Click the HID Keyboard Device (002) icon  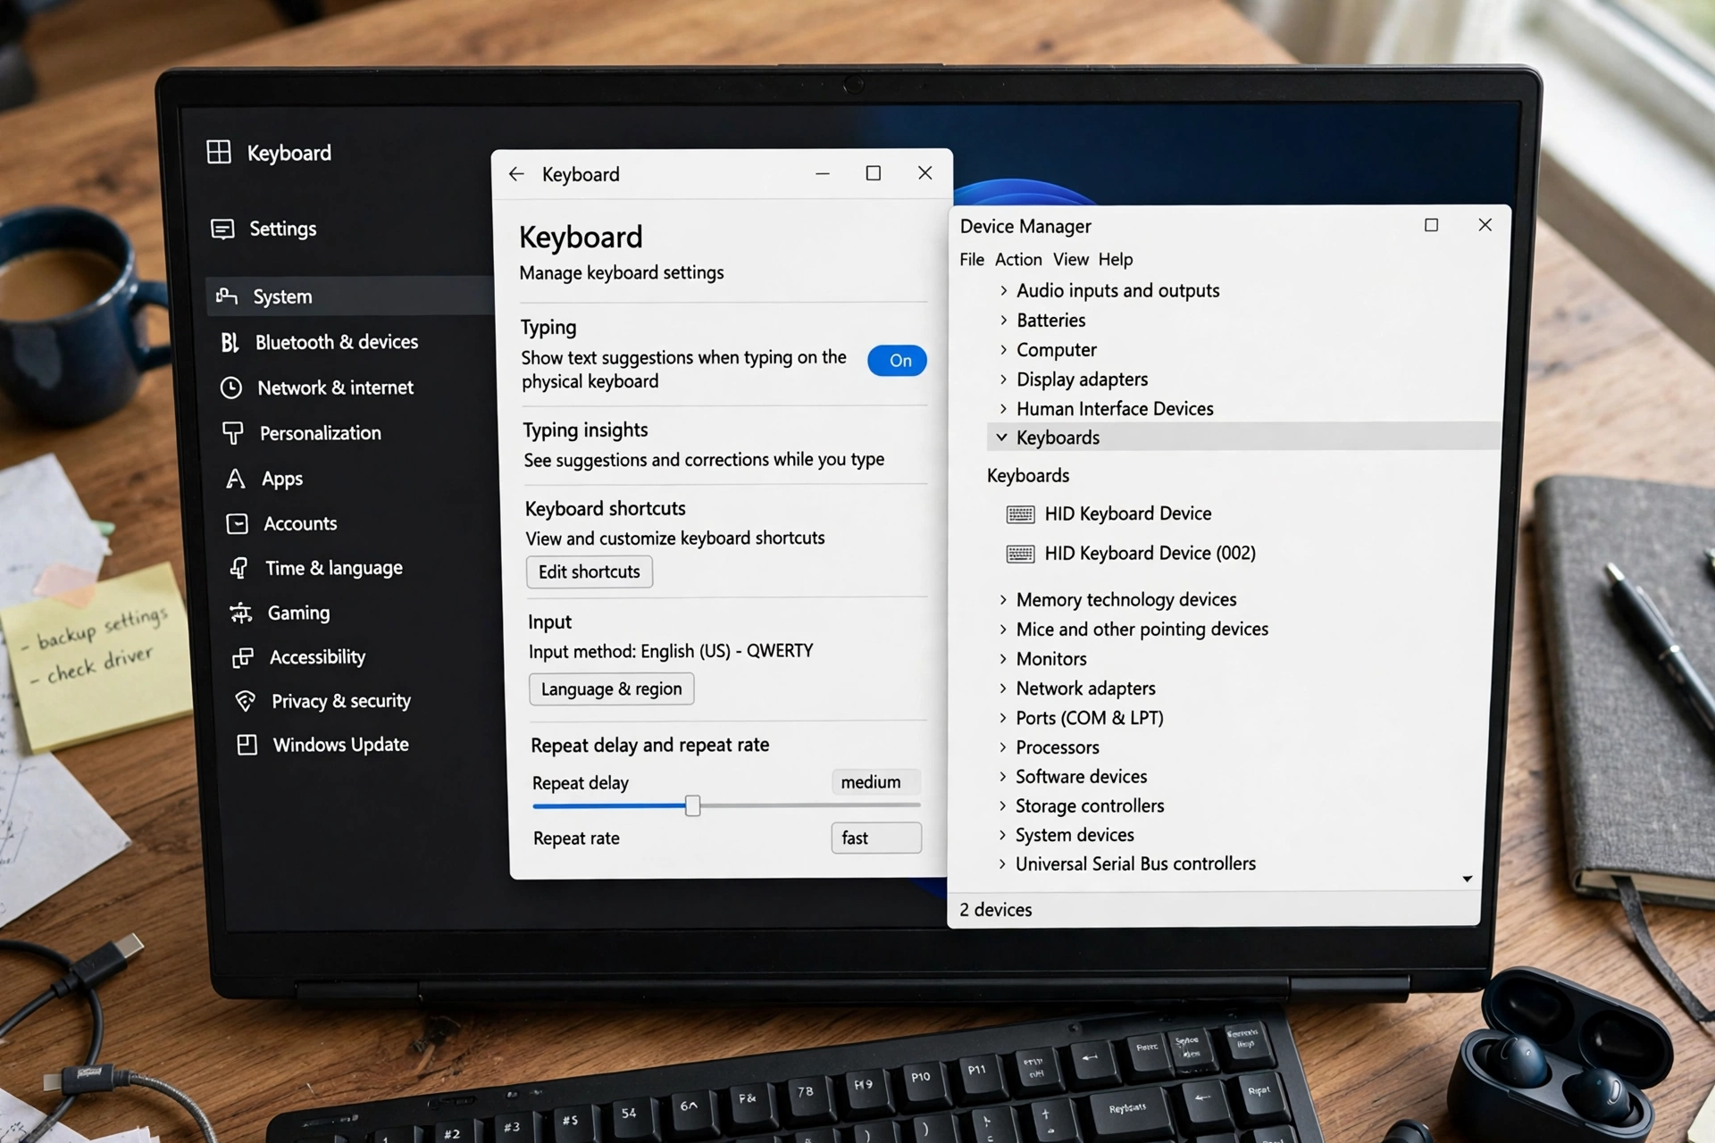1020,554
